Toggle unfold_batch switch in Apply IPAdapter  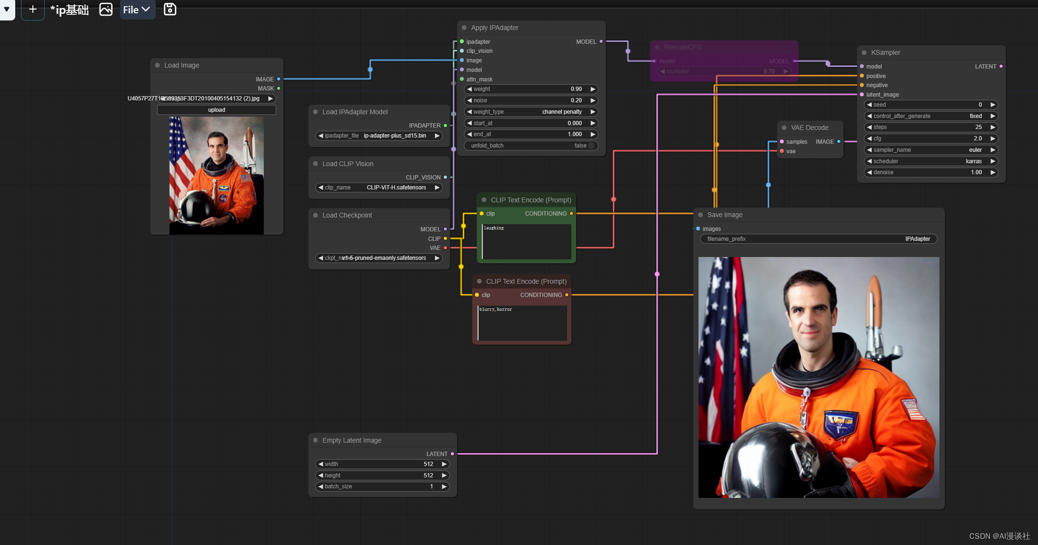(591, 146)
